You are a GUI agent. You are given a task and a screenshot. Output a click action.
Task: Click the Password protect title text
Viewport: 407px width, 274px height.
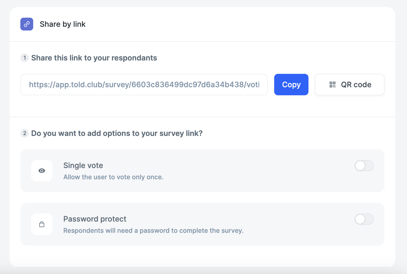(x=95, y=219)
